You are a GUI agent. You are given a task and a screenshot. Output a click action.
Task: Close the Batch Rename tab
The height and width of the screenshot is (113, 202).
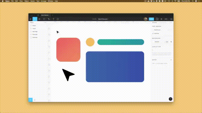50,15
